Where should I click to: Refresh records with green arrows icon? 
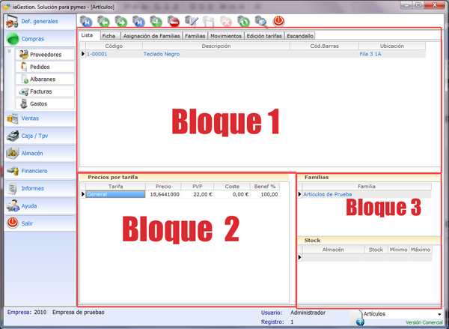pos(244,22)
